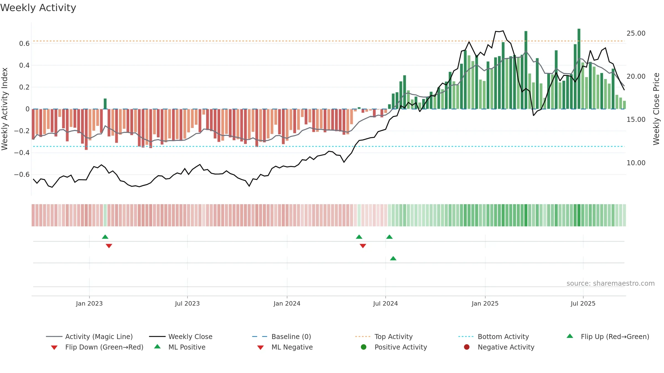664x373 pixels.
Task: Click the source: sharemaestro.com text
Action: pyautogui.click(x=611, y=283)
